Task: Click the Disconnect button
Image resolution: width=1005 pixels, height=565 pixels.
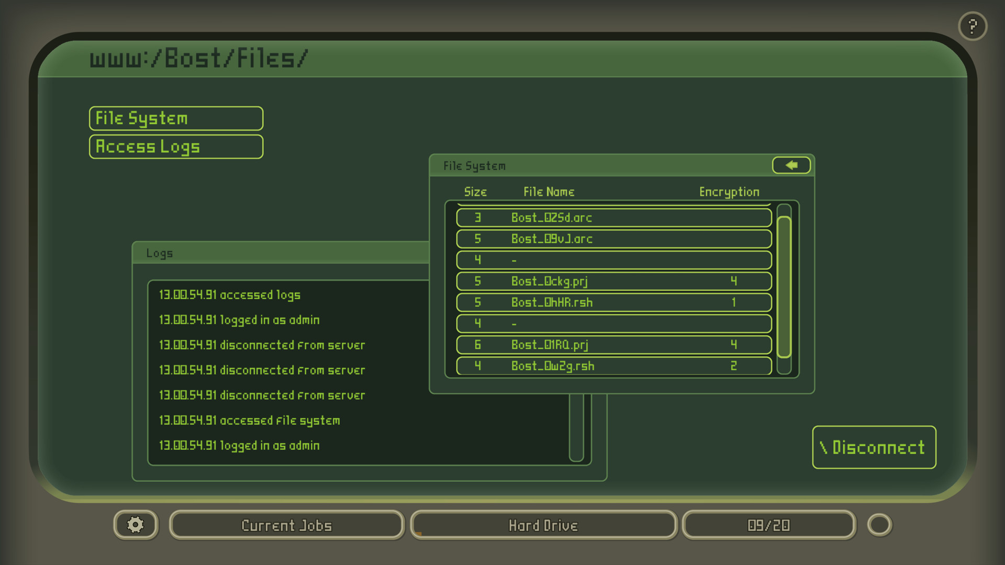Action: 873,447
